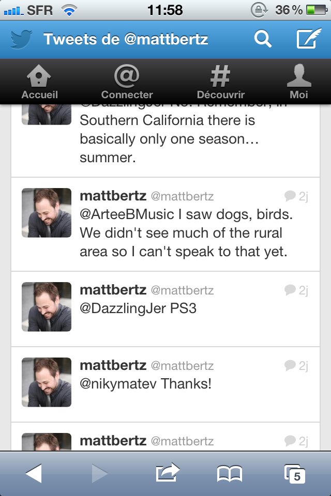Tap the status bar clock

165,10
